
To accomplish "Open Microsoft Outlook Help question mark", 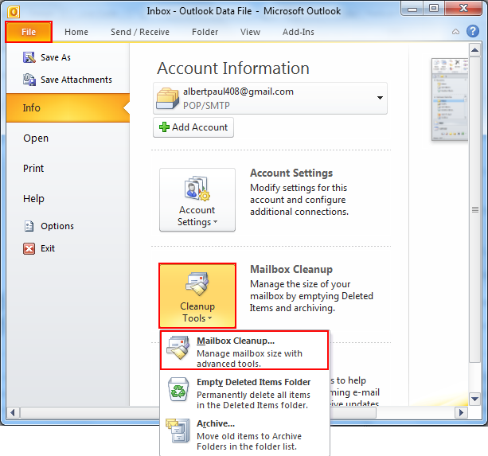I will tap(473, 31).
